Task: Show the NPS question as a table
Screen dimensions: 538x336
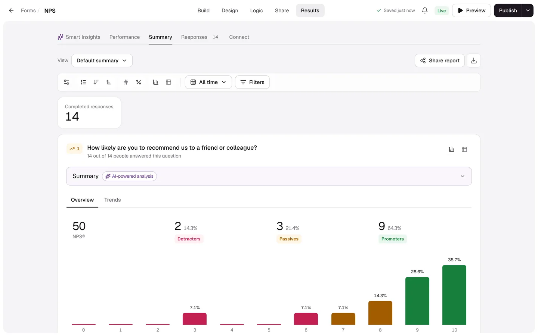Action: (x=464, y=149)
